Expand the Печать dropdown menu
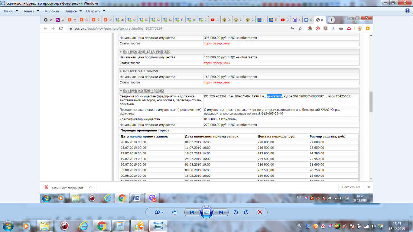The height and width of the screenshot is (232, 413). pyautogui.click(x=31, y=11)
